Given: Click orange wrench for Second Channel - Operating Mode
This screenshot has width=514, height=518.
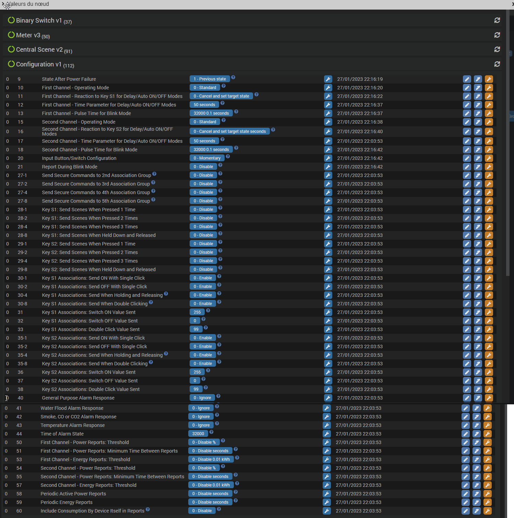Looking at the screenshot, I should click(x=489, y=122).
